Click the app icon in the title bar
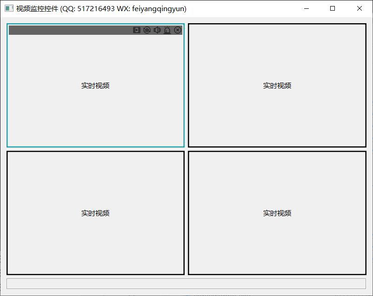Viewport: 373px width, 296px height. tap(9, 8)
